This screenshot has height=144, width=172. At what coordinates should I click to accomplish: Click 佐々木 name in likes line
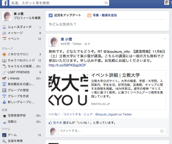(59, 123)
